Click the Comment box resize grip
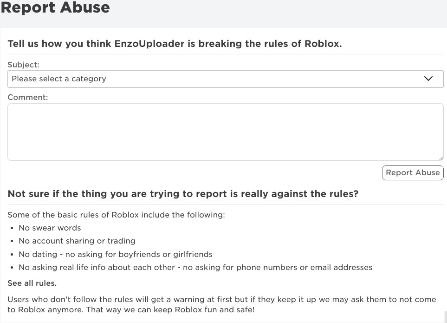The image size is (447, 323). pos(441,158)
